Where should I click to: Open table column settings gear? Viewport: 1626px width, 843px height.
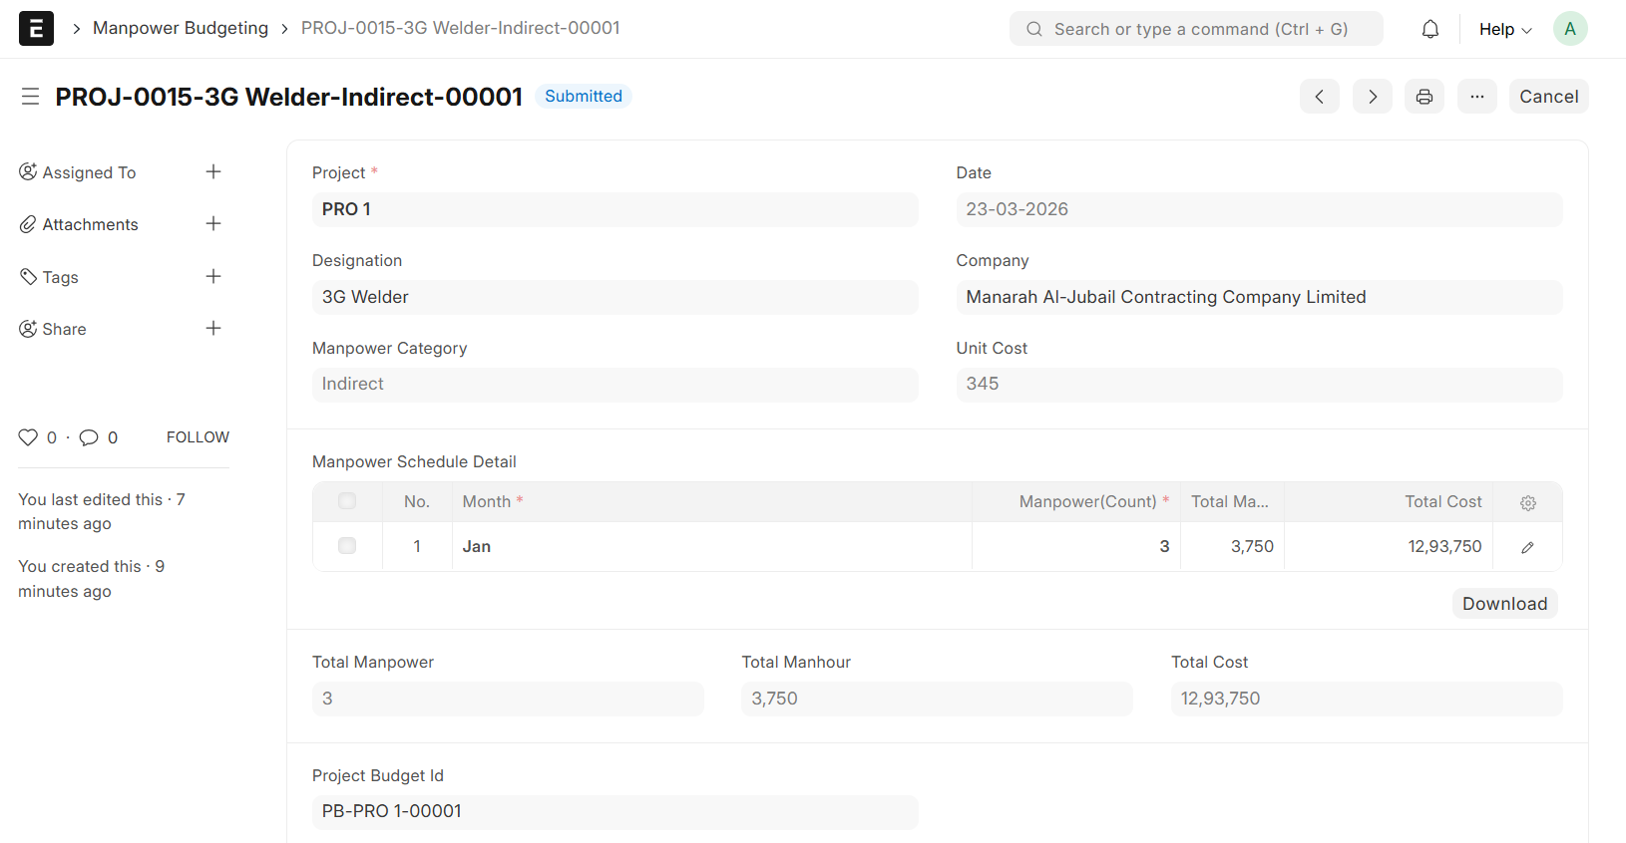[1527, 503]
